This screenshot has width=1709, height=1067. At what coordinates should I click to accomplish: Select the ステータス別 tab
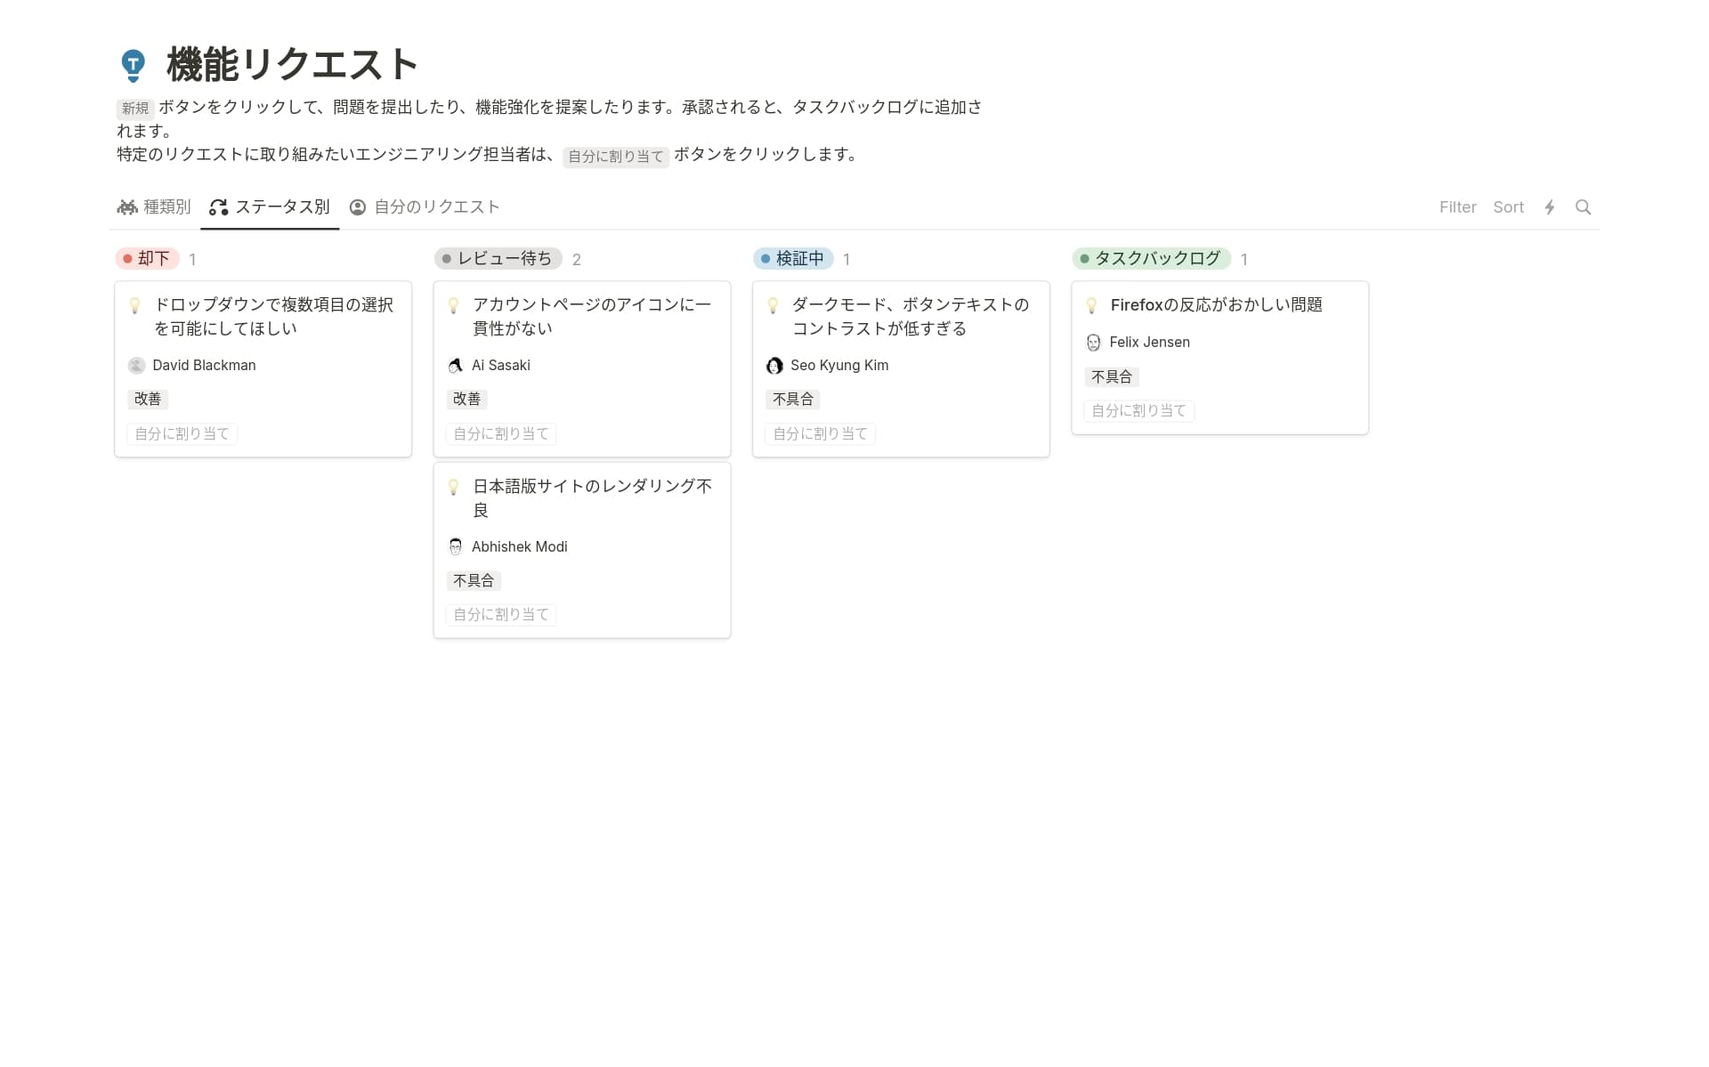(270, 207)
